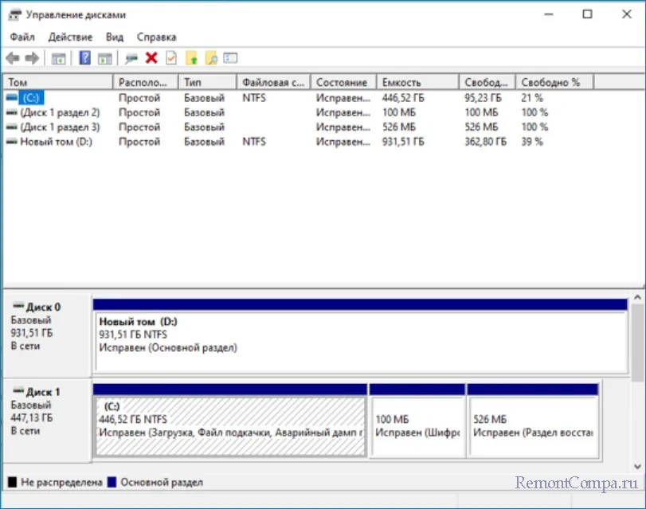
Task: Click the Back arrow in the toolbar
Action: coord(13,58)
